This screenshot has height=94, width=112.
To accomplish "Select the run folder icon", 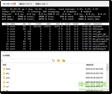I will click(4, 82).
